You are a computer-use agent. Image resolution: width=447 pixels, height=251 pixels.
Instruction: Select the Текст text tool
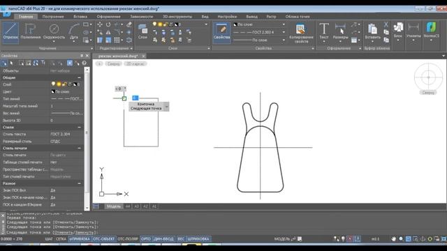click(324, 32)
